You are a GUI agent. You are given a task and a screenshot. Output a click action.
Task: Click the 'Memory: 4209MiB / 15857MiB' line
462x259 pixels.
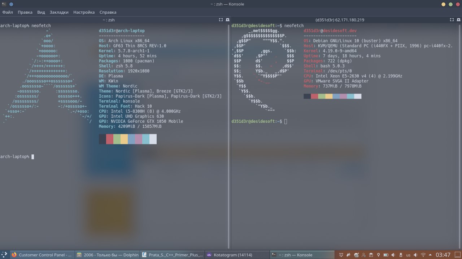click(130, 127)
